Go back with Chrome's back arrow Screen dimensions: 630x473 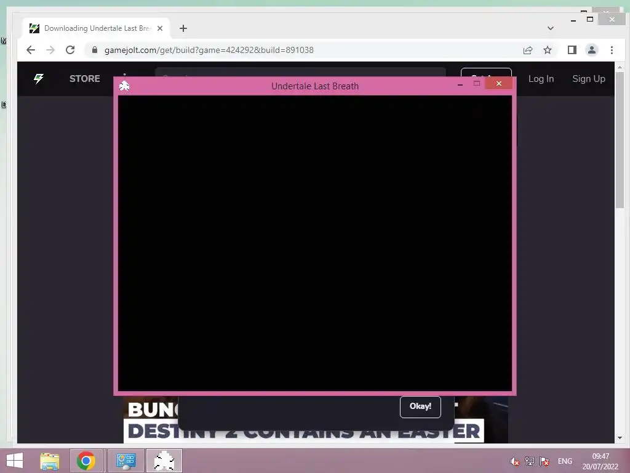click(x=31, y=50)
